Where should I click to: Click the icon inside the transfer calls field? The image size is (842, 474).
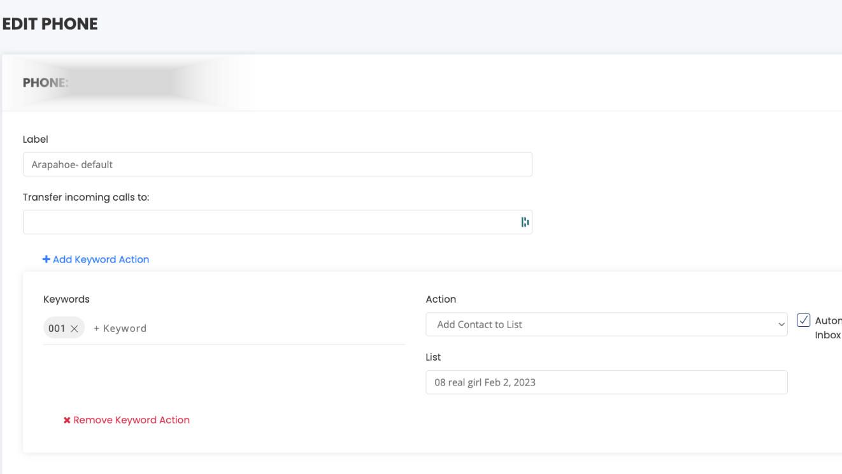point(525,222)
